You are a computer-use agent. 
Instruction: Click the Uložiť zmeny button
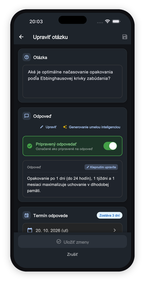click(72, 242)
